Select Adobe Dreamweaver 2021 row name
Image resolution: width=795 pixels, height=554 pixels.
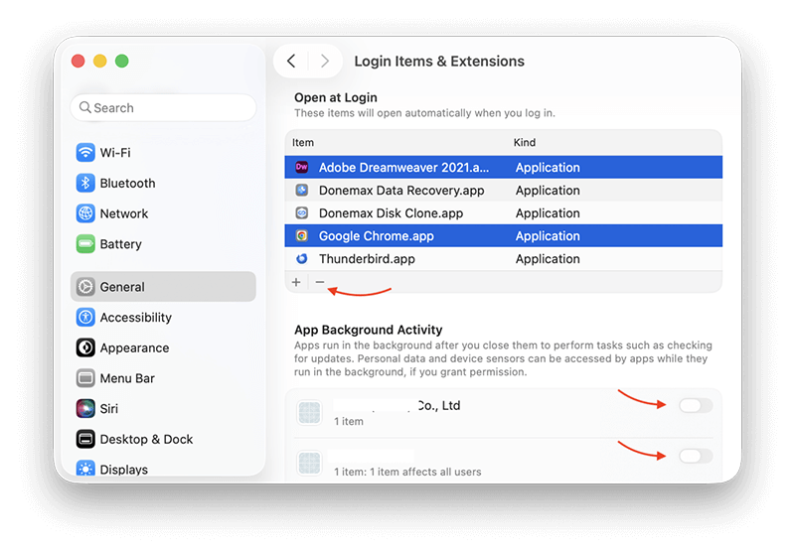403,167
